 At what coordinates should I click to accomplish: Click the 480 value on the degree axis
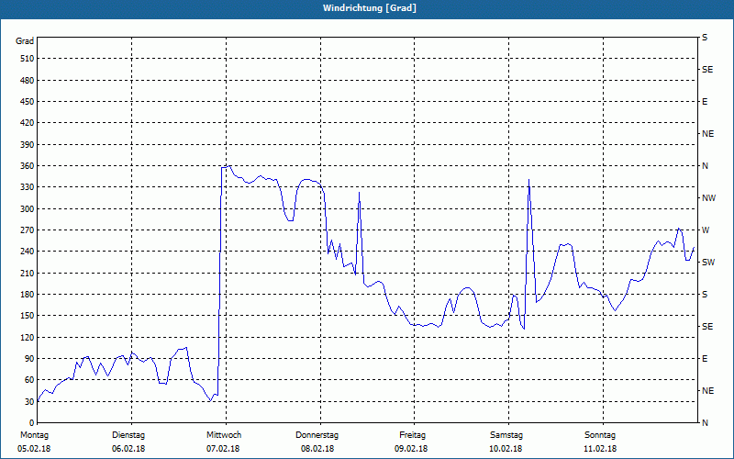coord(28,81)
